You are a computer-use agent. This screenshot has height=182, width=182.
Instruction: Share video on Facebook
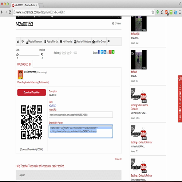click(x=99, y=52)
